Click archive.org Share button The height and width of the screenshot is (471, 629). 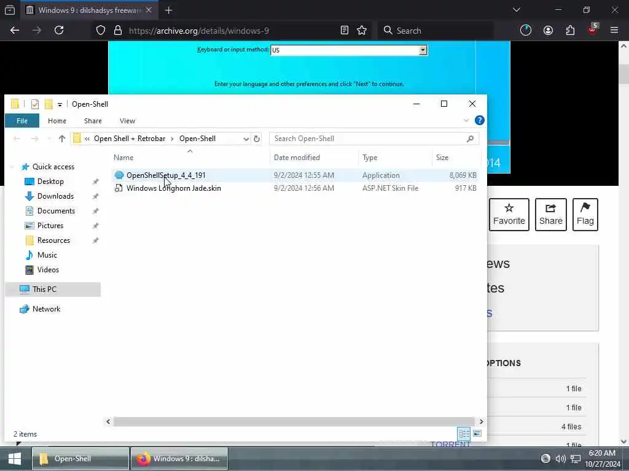(551, 215)
